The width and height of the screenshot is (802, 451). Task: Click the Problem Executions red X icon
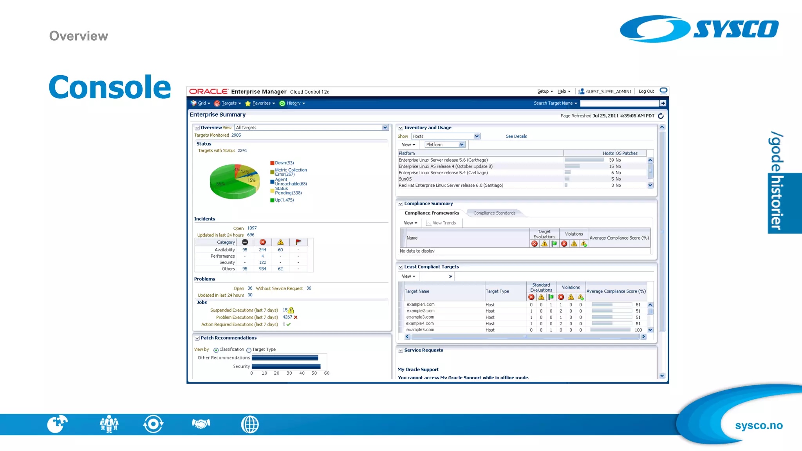pos(296,318)
